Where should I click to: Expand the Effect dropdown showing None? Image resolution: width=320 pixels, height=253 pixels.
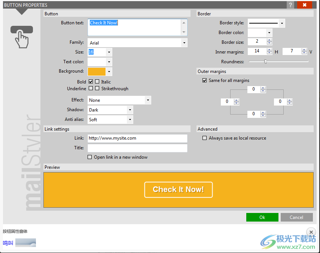click(x=148, y=100)
